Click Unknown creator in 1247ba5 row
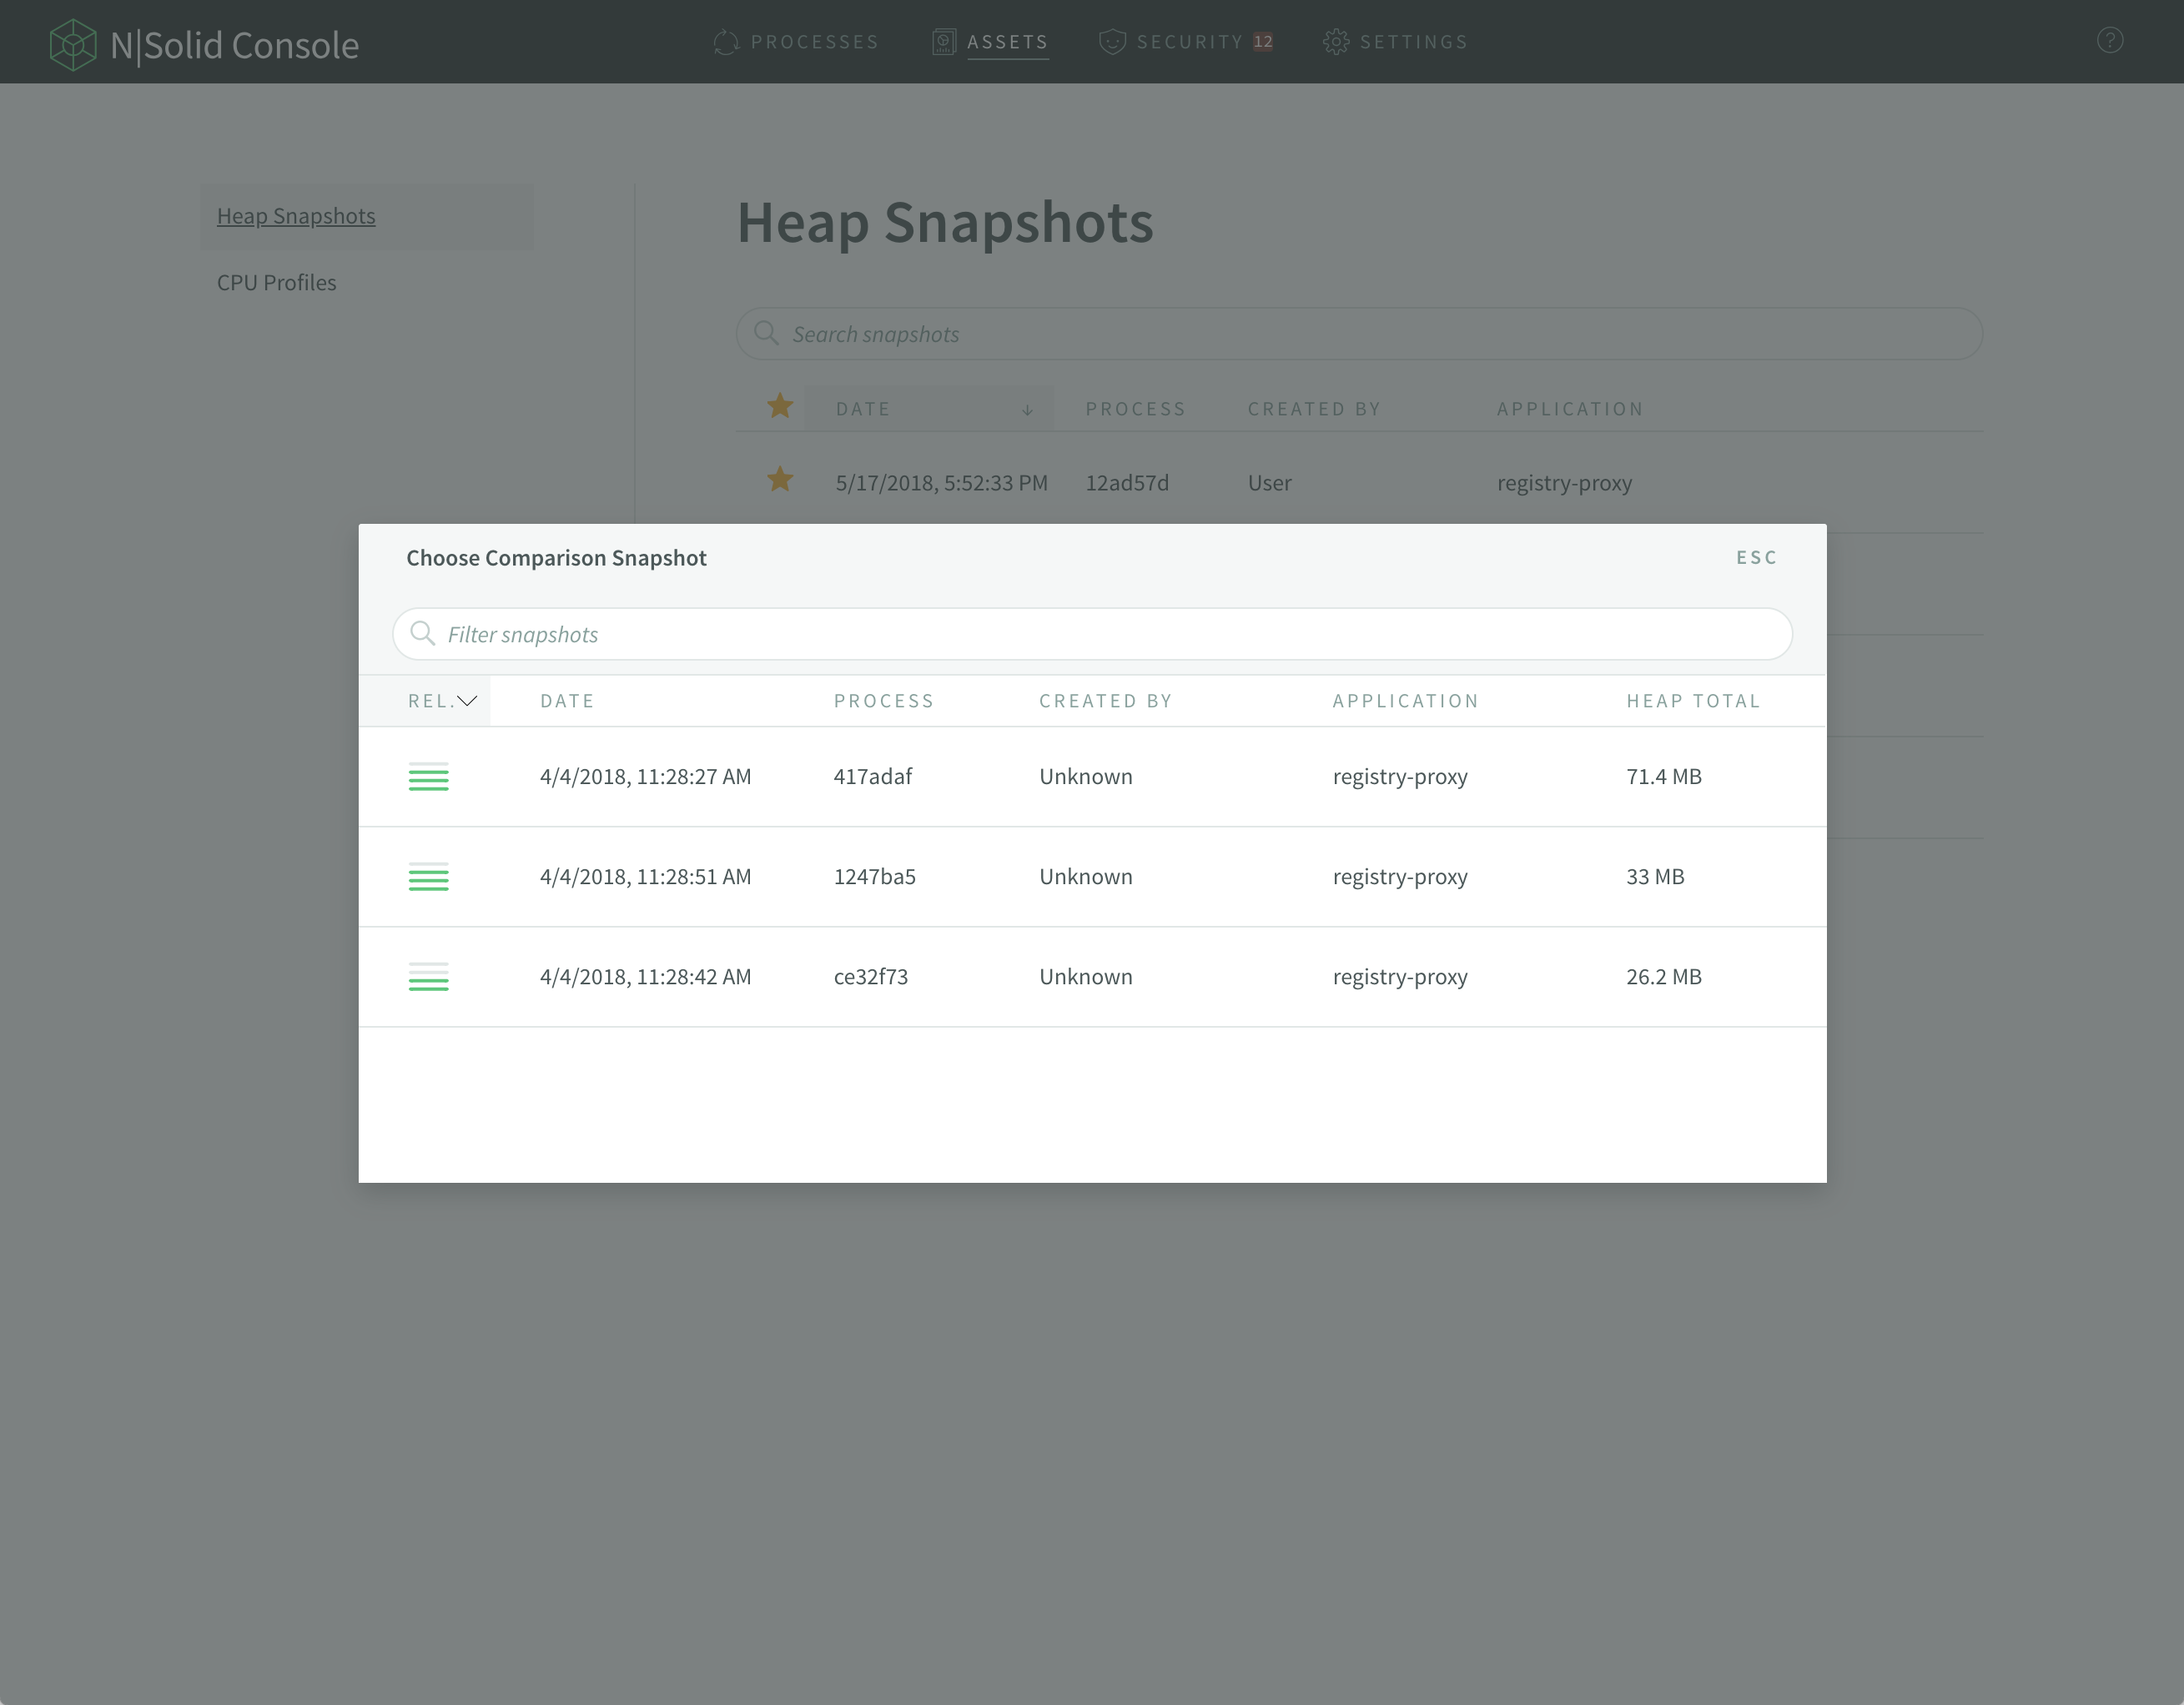This screenshot has width=2184, height=1705. (x=1086, y=877)
